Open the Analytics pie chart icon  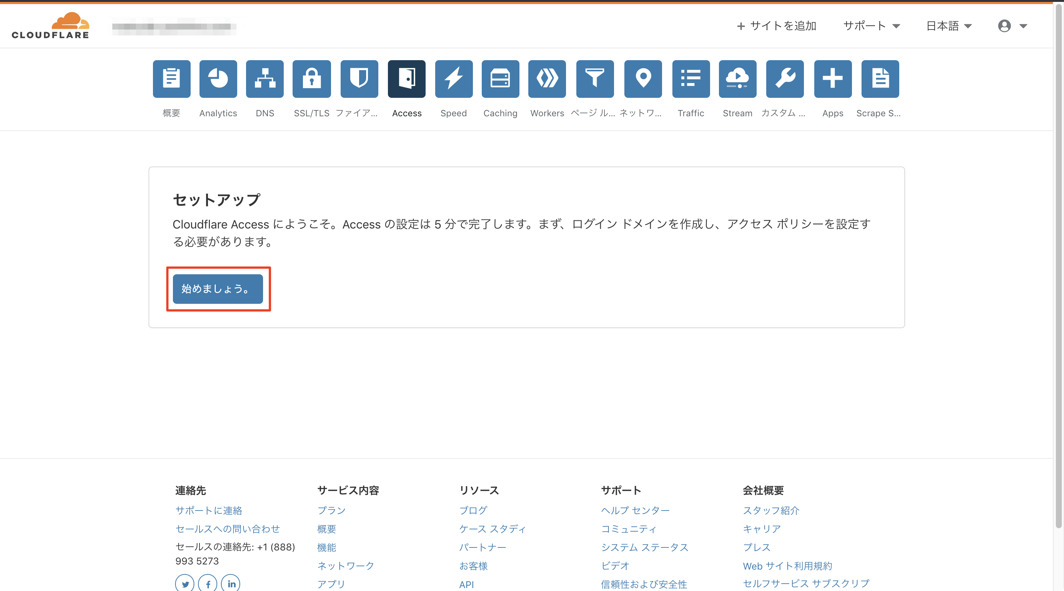coord(218,79)
